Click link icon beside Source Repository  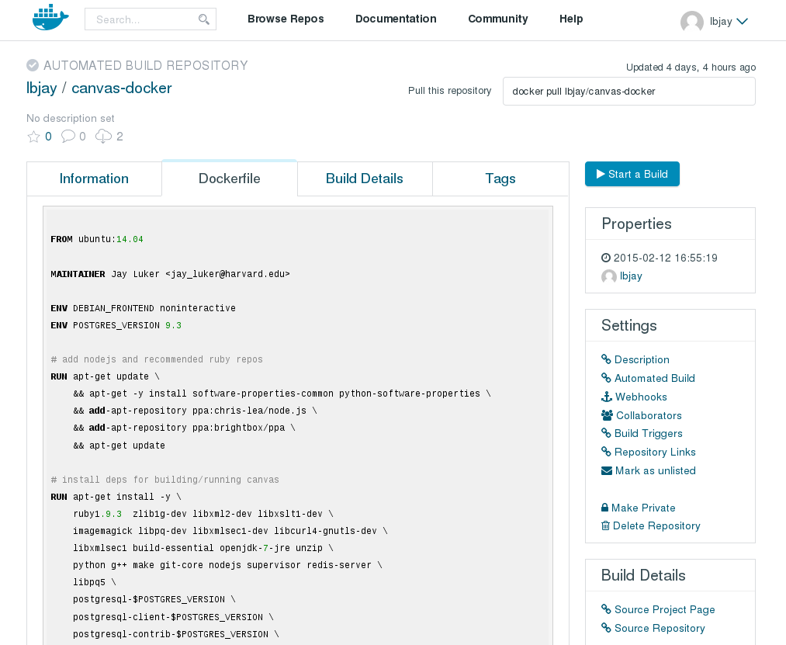(x=606, y=627)
